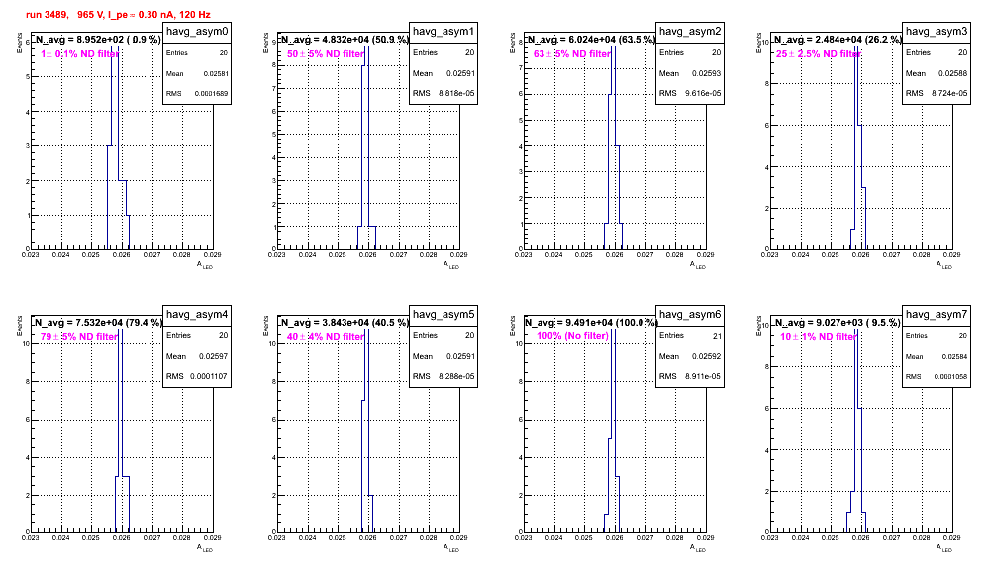Click Mean 0.02581 in havg_asym0 stats

tap(197, 73)
